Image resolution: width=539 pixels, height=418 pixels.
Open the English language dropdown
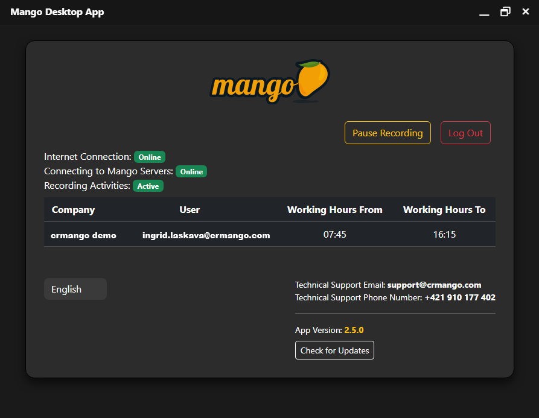(x=75, y=289)
